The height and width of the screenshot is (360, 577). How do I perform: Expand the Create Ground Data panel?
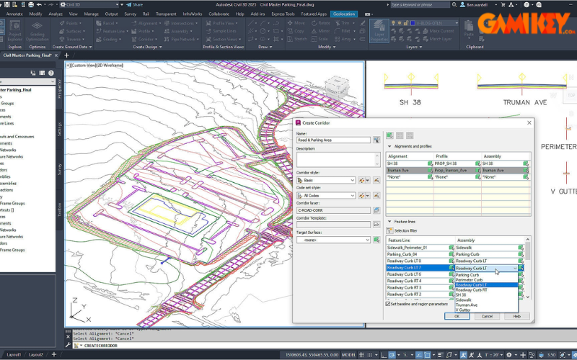(x=72, y=47)
